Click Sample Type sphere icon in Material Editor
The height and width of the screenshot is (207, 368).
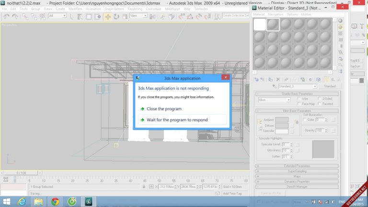pos(340,21)
